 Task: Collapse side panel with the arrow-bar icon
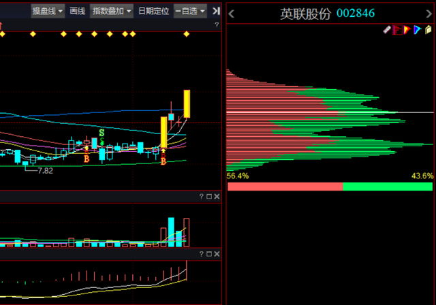(x=216, y=11)
